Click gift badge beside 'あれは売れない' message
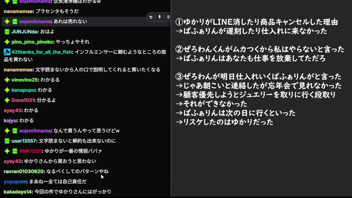 [15, 21]
